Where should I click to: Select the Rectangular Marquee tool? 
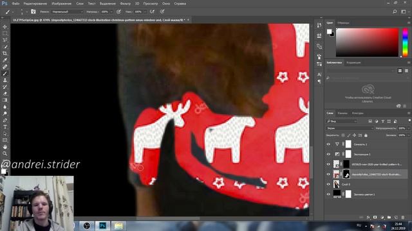tap(5, 33)
